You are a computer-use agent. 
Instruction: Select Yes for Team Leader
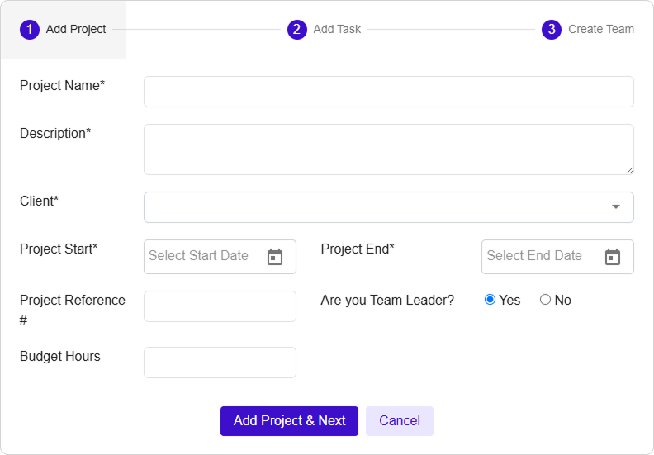(x=490, y=300)
